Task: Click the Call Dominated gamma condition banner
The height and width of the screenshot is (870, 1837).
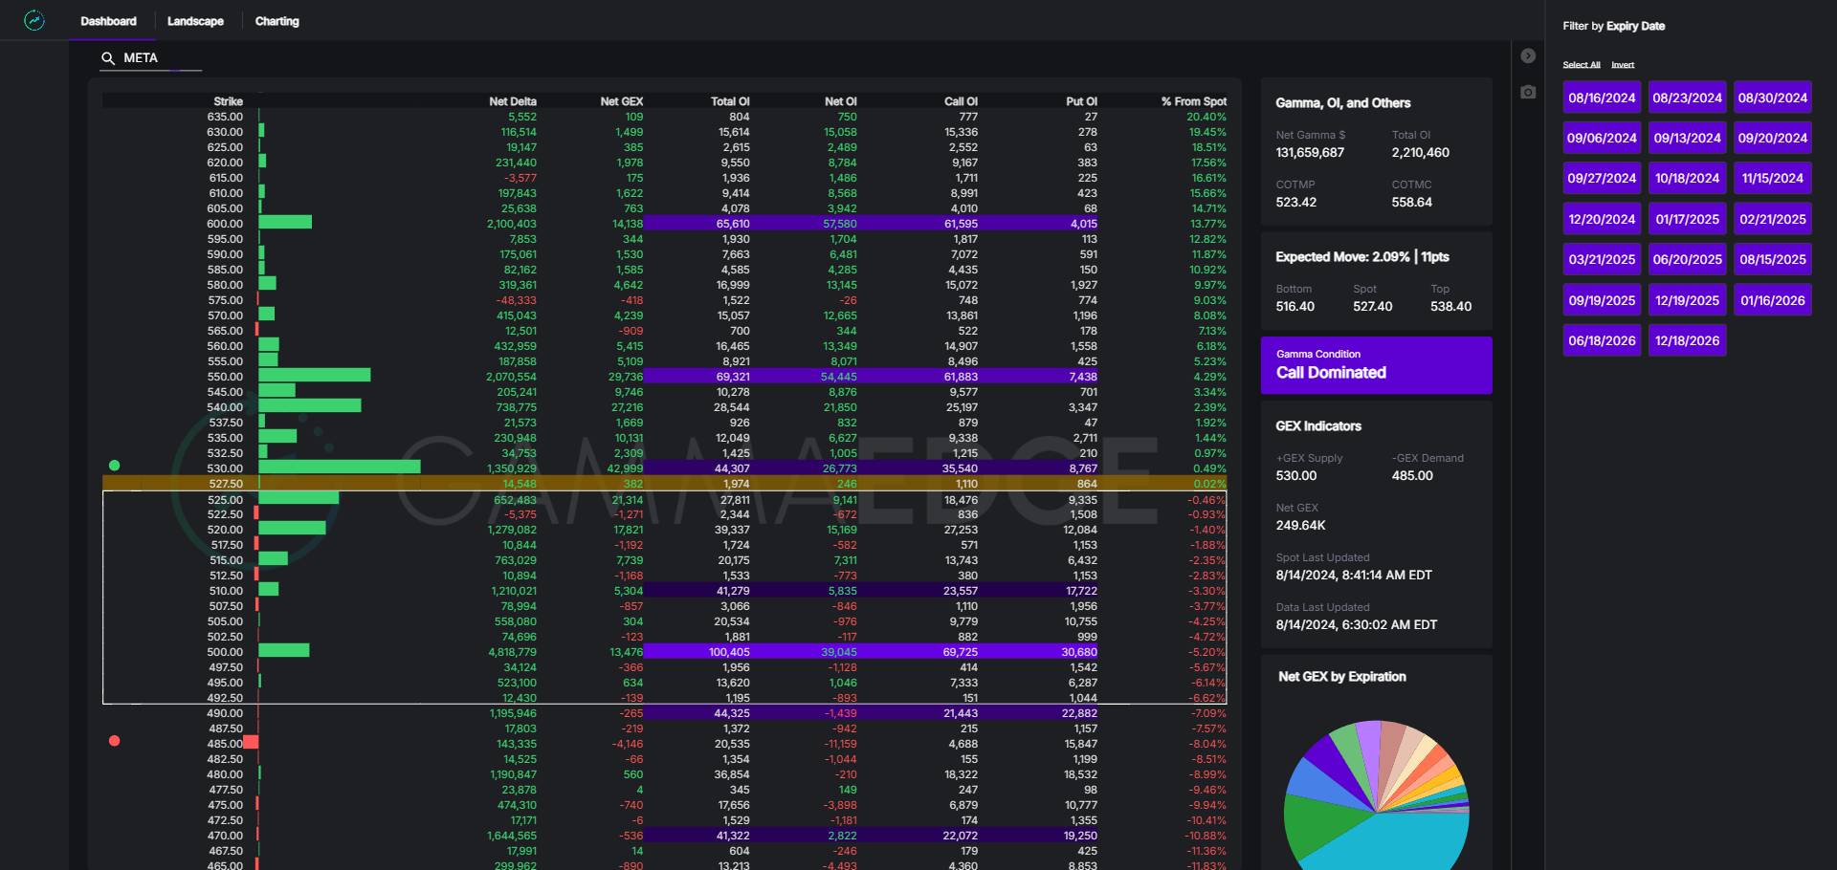Action: coord(1376,365)
